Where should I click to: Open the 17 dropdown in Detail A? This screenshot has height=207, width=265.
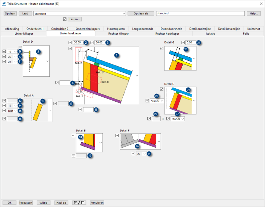click(12, 106)
